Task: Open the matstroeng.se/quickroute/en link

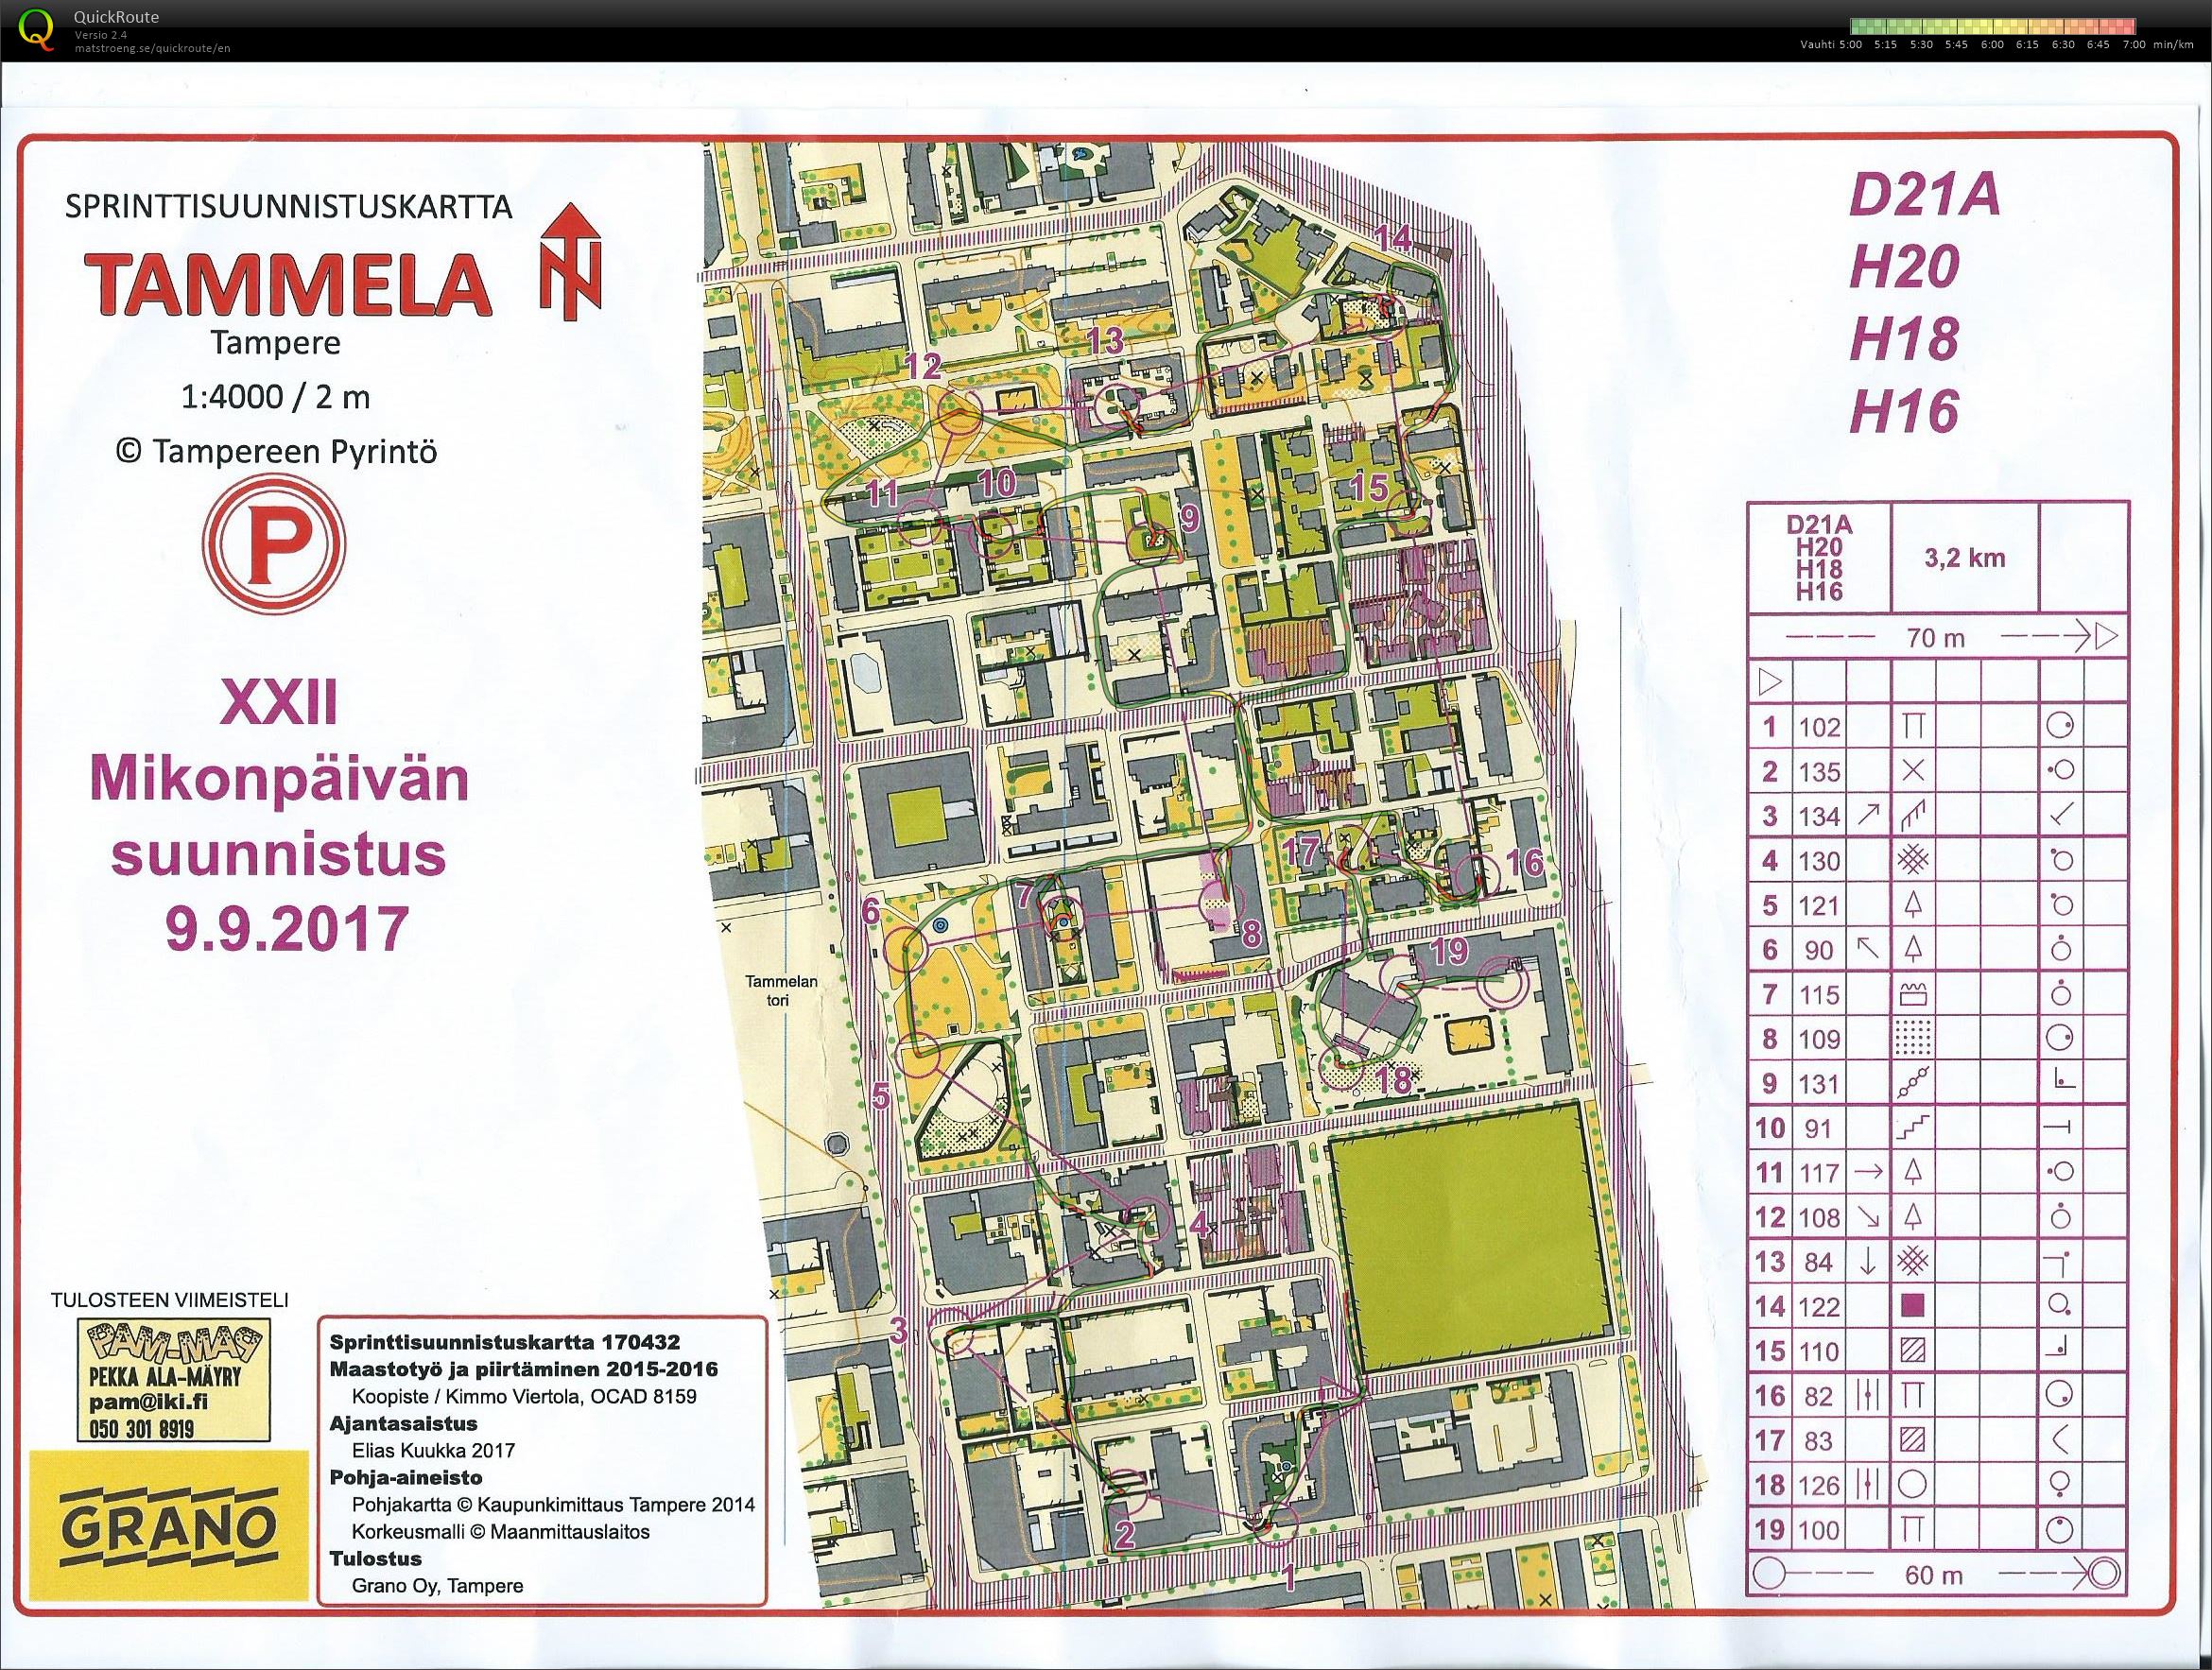Action: [x=152, y=48]
